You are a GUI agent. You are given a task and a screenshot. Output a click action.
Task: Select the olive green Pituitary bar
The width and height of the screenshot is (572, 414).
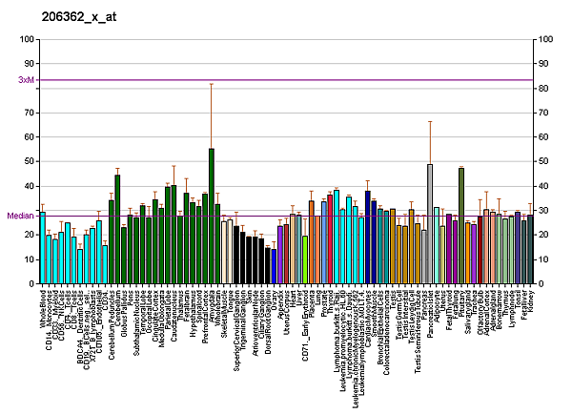click(461, 226)
